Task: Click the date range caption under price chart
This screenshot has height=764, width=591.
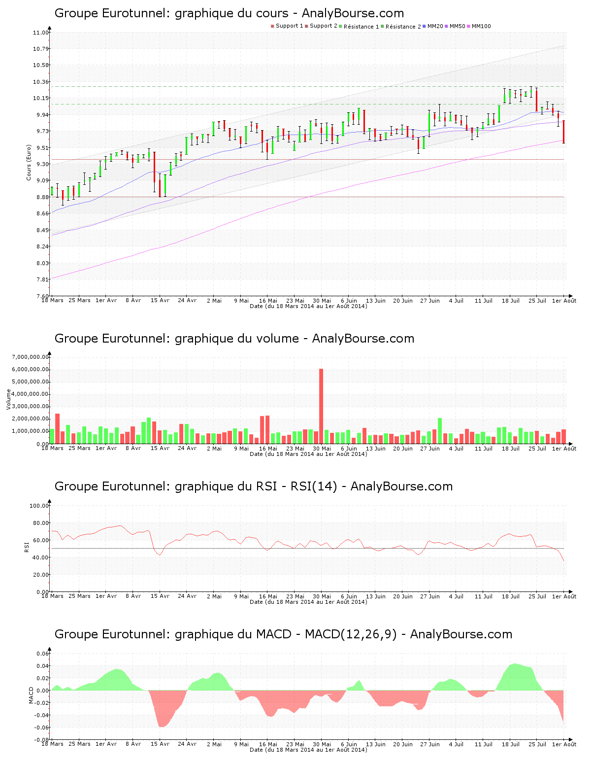Action: [308, 306]
